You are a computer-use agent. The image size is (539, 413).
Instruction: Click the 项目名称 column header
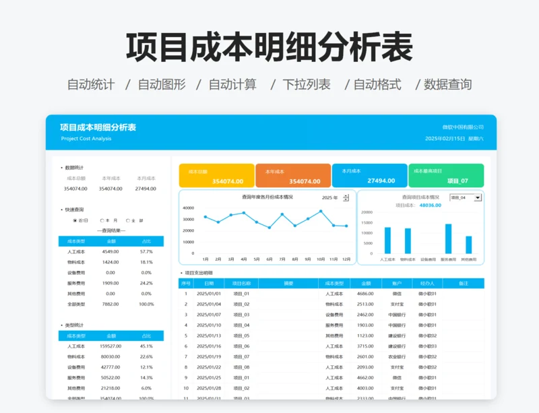tap(241, 284)
